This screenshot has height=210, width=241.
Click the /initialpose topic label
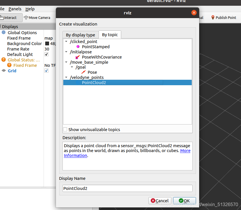81,52
